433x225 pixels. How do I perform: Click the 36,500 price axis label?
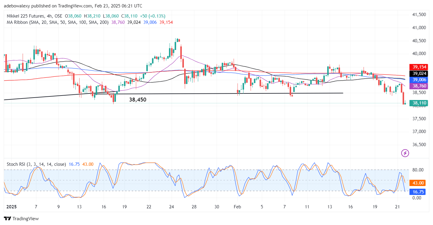point(419,145)
